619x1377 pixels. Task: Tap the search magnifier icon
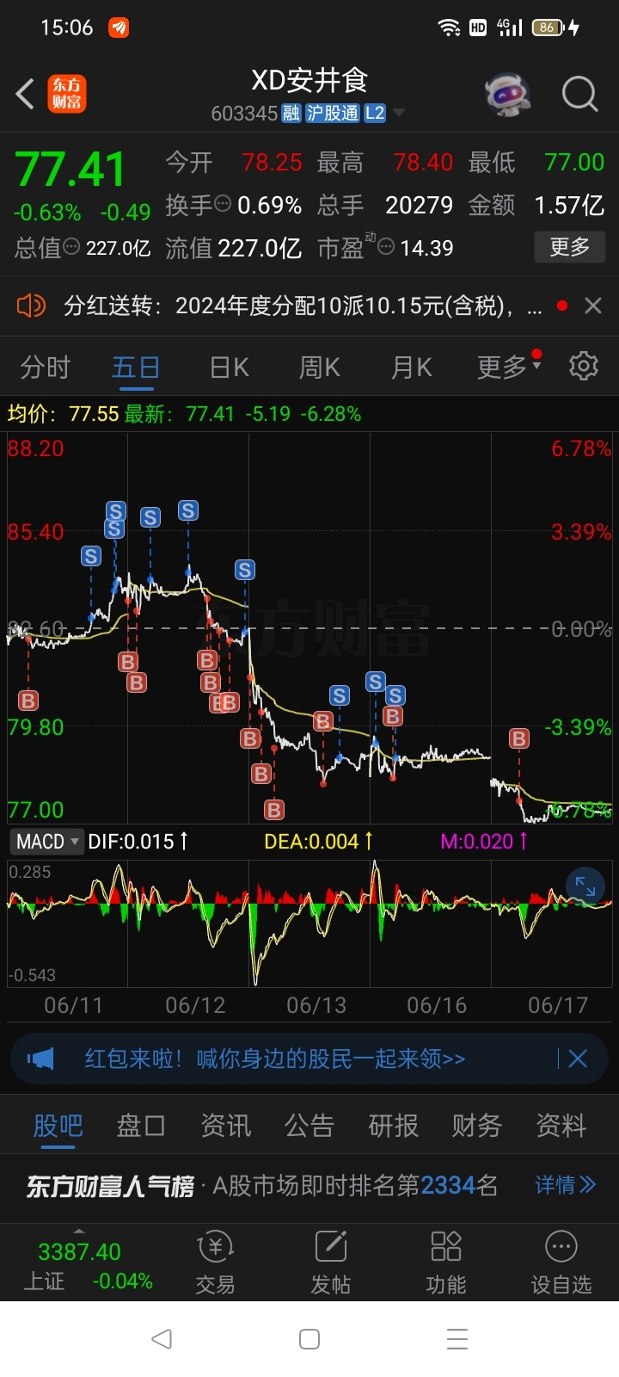click(x=579, y=94)
